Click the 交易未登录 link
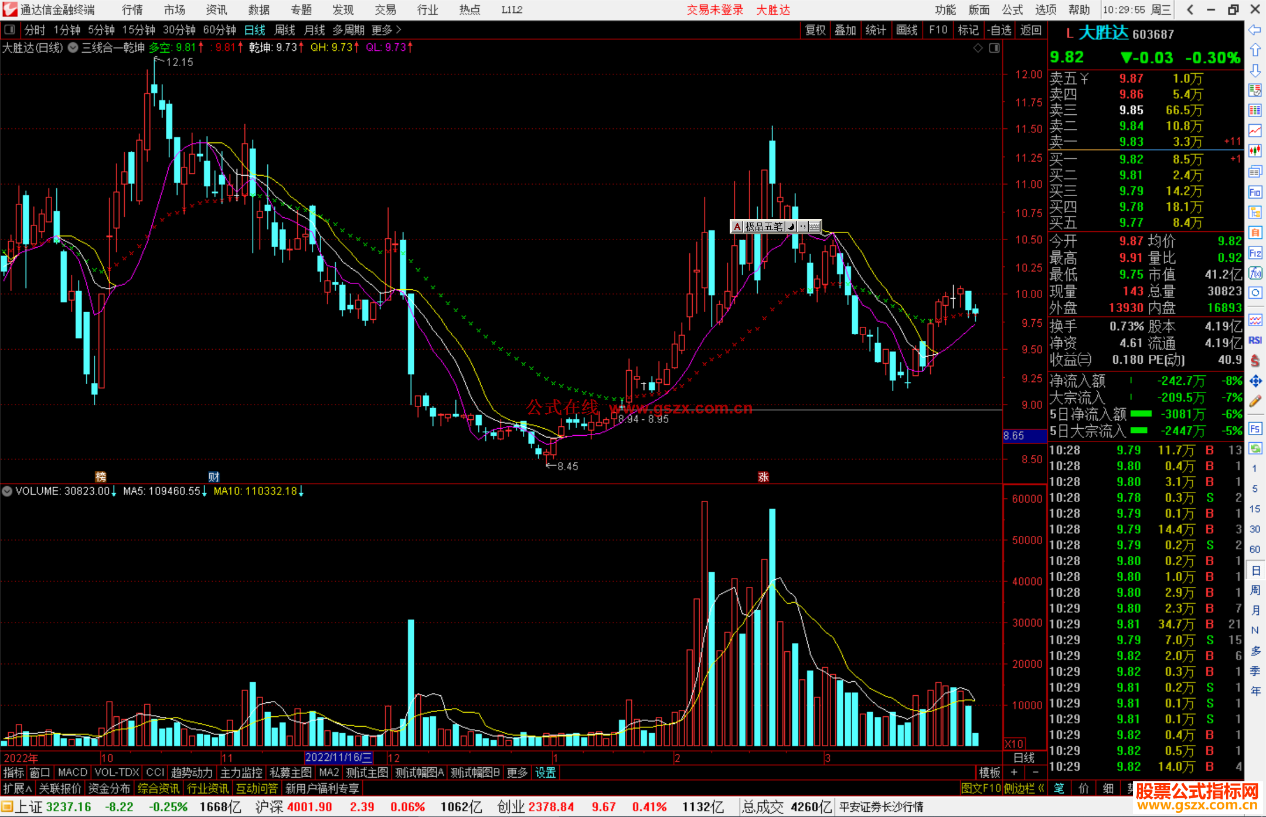1266x817 pixels. point(714,10)
